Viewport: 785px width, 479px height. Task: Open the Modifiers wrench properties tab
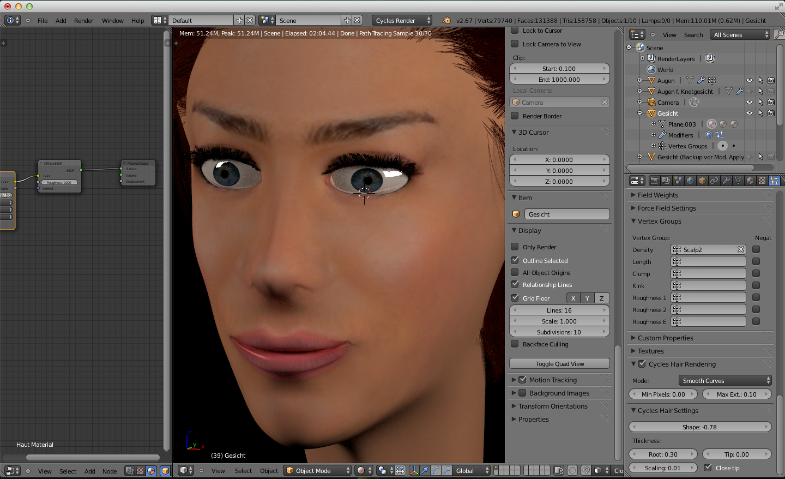point(726,181)
